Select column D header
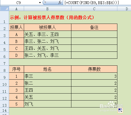131x115 pixels. (x=124, y=9)
